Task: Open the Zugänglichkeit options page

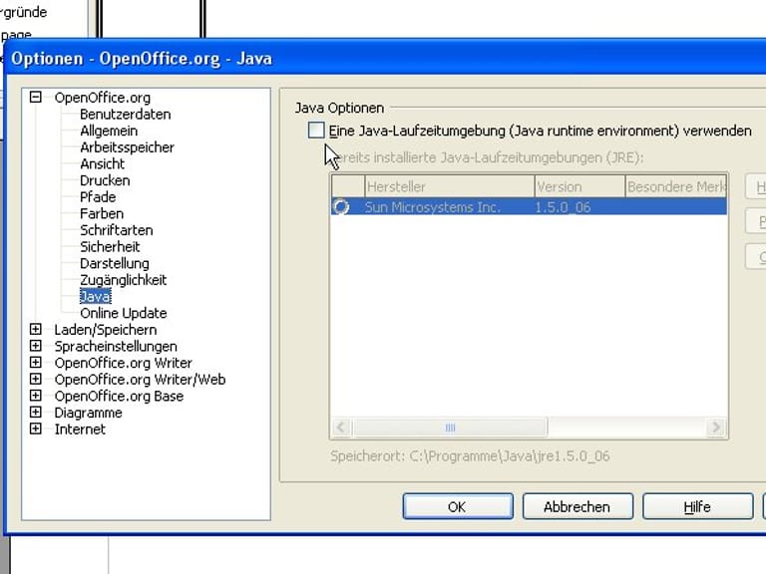Action: (124, 280)
